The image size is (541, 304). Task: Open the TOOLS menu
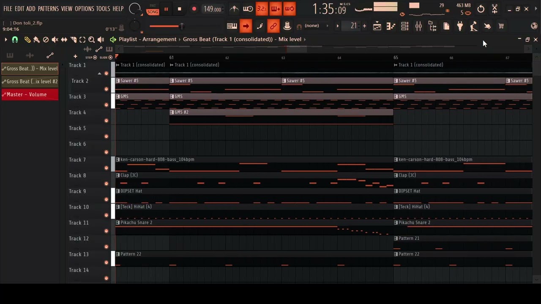pyautogui.click(x=103, y=9)
